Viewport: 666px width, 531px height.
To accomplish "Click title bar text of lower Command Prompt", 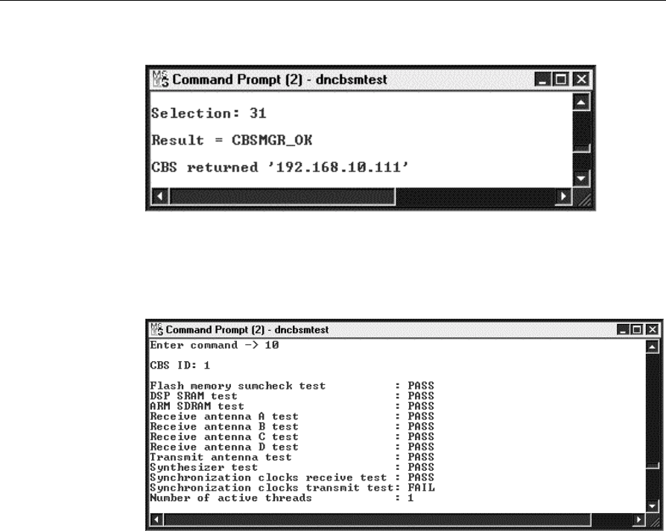I will pos(247,330).
